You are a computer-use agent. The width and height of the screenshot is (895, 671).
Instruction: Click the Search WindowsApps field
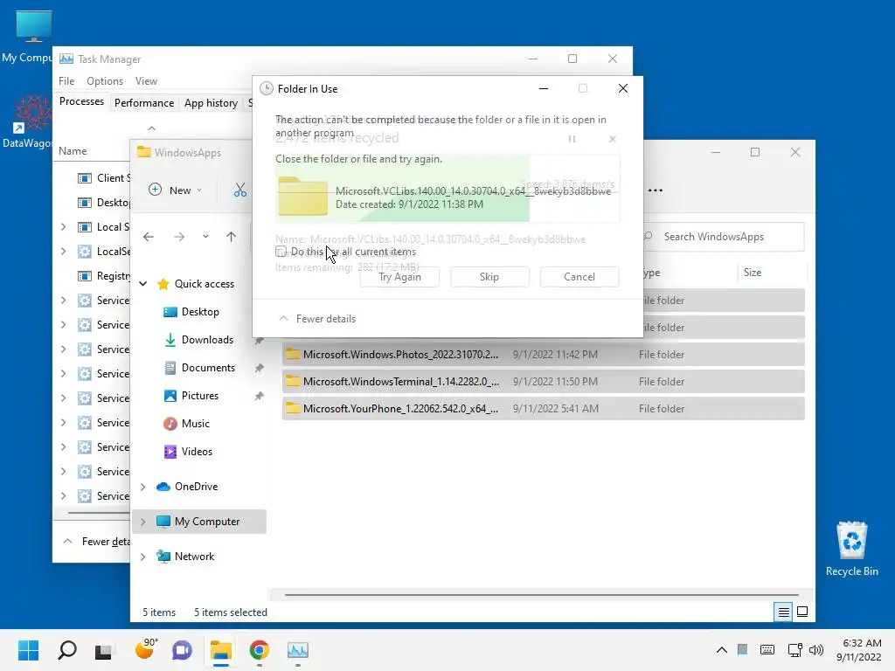[724, 237]
